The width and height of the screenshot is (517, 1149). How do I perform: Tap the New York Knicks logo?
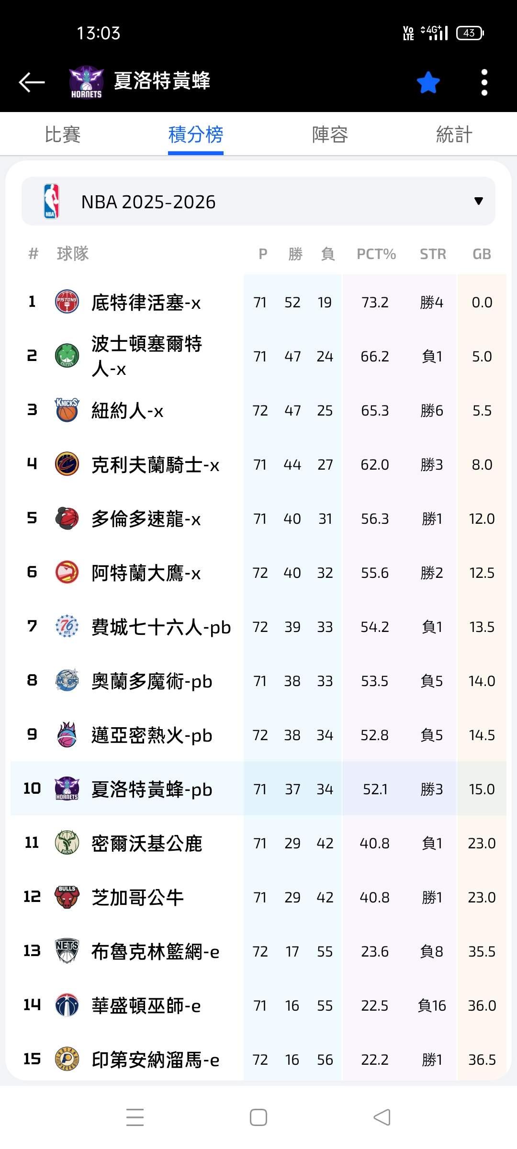(67, 410)
